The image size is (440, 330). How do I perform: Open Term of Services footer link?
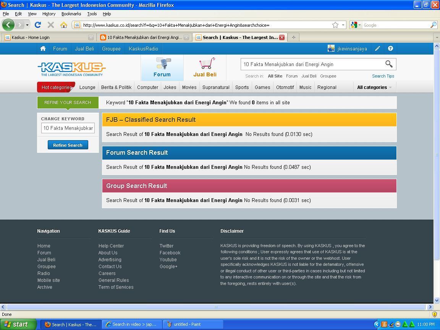click(x=116, y=287)
